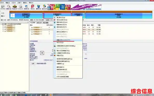Click the Format (格式化) red circle icon

(x=33, y=6)
